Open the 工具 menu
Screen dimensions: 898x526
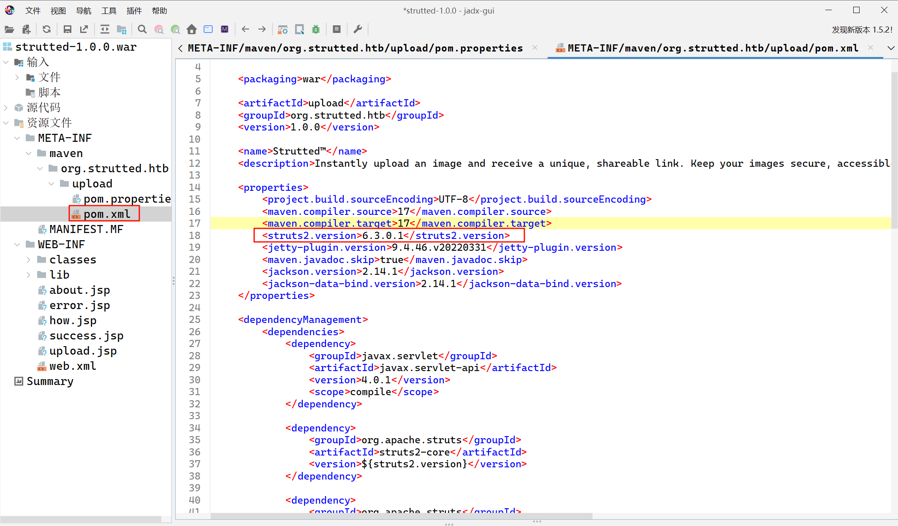coord(109,11)
